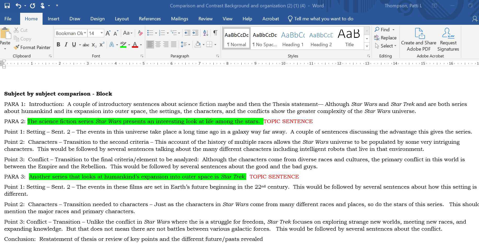This screenshot has height=251, width=479.
Task: Open the References tab
Action: pyautogui.click(x=150, y=19)
